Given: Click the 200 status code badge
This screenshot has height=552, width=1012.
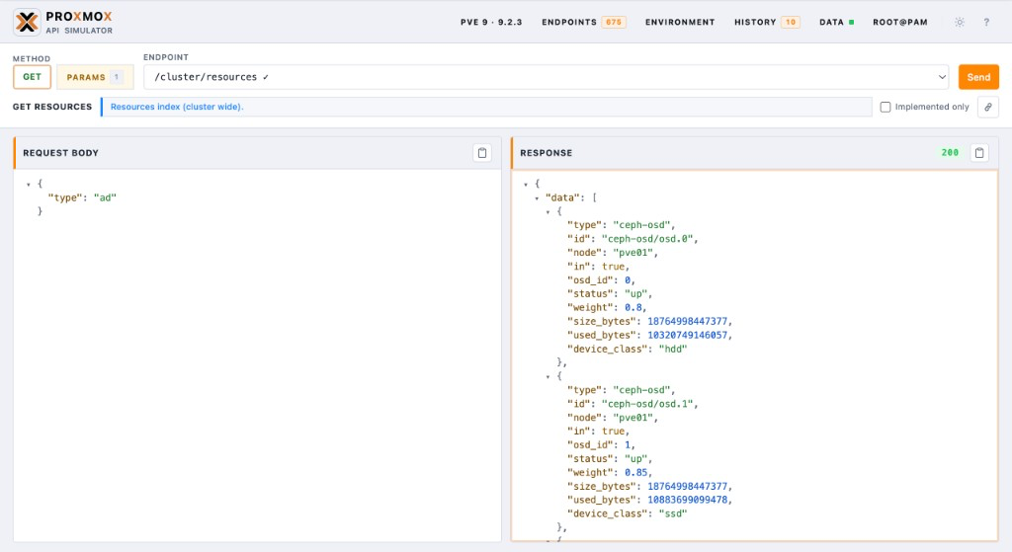Looking at the screenshot, I should point(950,153).
